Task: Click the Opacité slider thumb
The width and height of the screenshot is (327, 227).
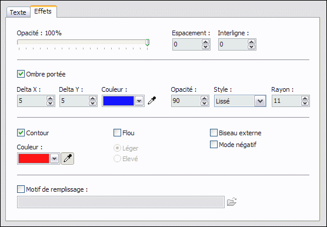Action: (x=147, y=42)
